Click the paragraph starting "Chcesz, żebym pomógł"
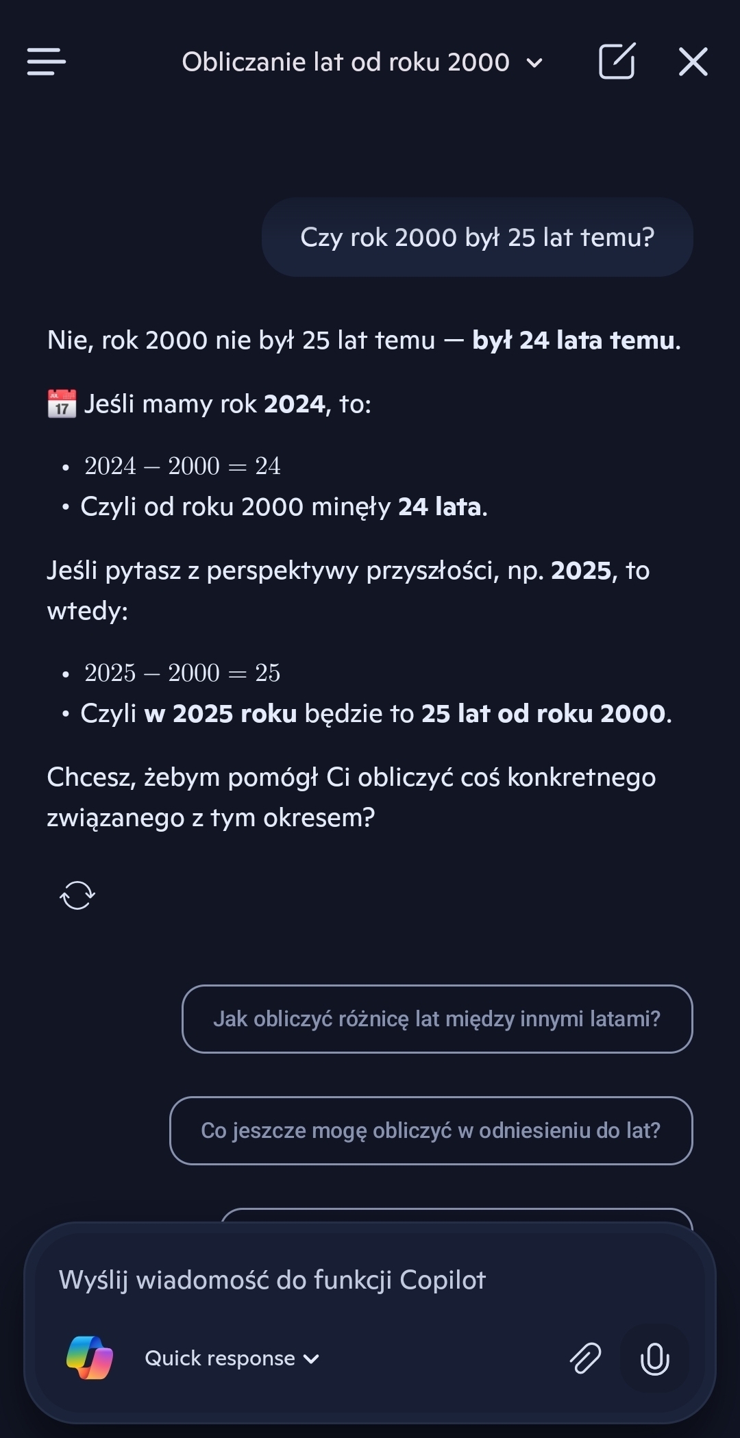The image size is (740, 1438). (x=351, y=797)
